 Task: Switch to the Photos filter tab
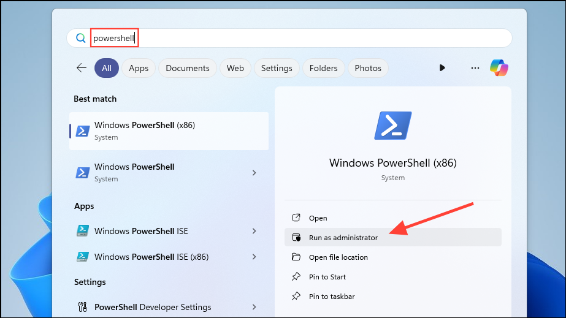coord(368,68)
